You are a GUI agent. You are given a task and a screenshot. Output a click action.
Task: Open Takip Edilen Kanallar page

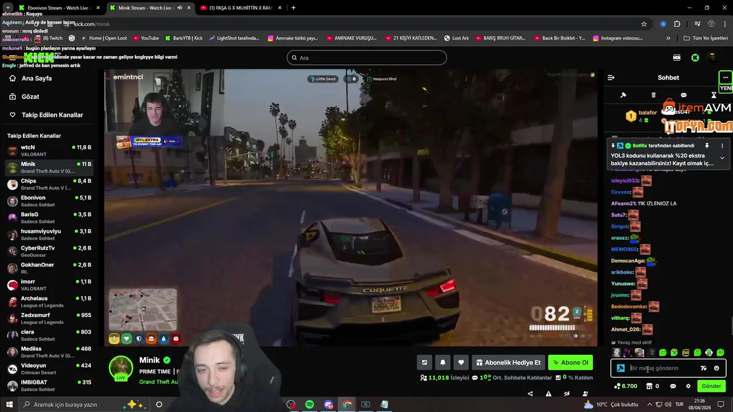pyautogui.click(x=52, y=115)
